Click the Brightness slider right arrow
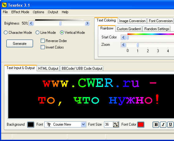Viewport: 174px width, 141px height. click(87, 23)
